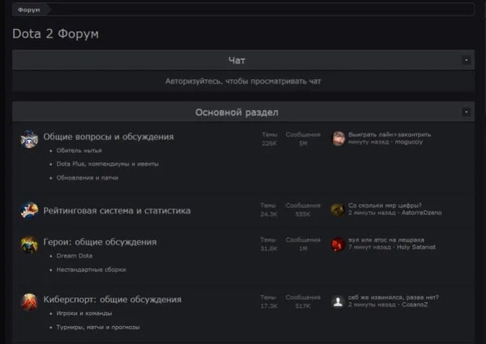Open the Обитель нытья subforum

(x=79, y=150)
